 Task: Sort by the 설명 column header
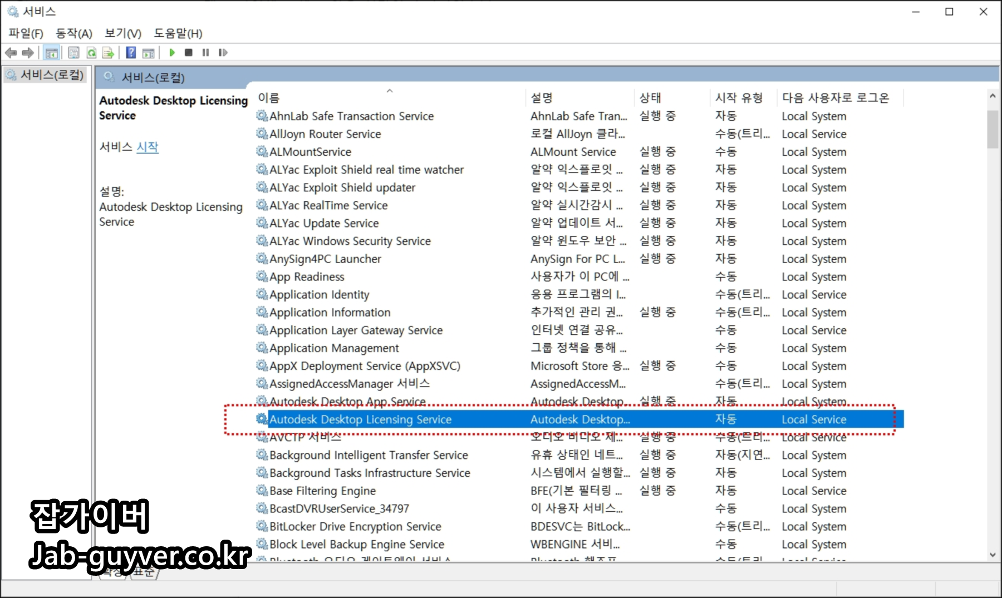click(x=579, y=98)
